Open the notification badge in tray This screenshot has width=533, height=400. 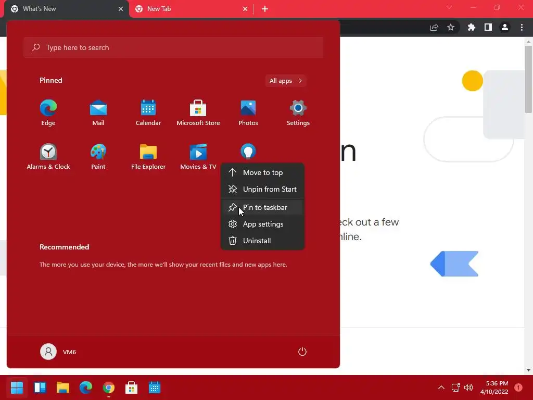pyautogui.click(x=518, y=387)
